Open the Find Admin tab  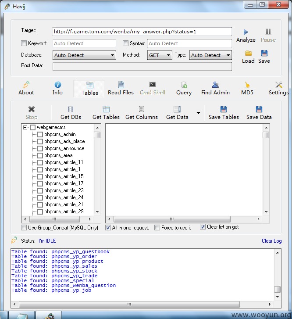tap(215, 89)
